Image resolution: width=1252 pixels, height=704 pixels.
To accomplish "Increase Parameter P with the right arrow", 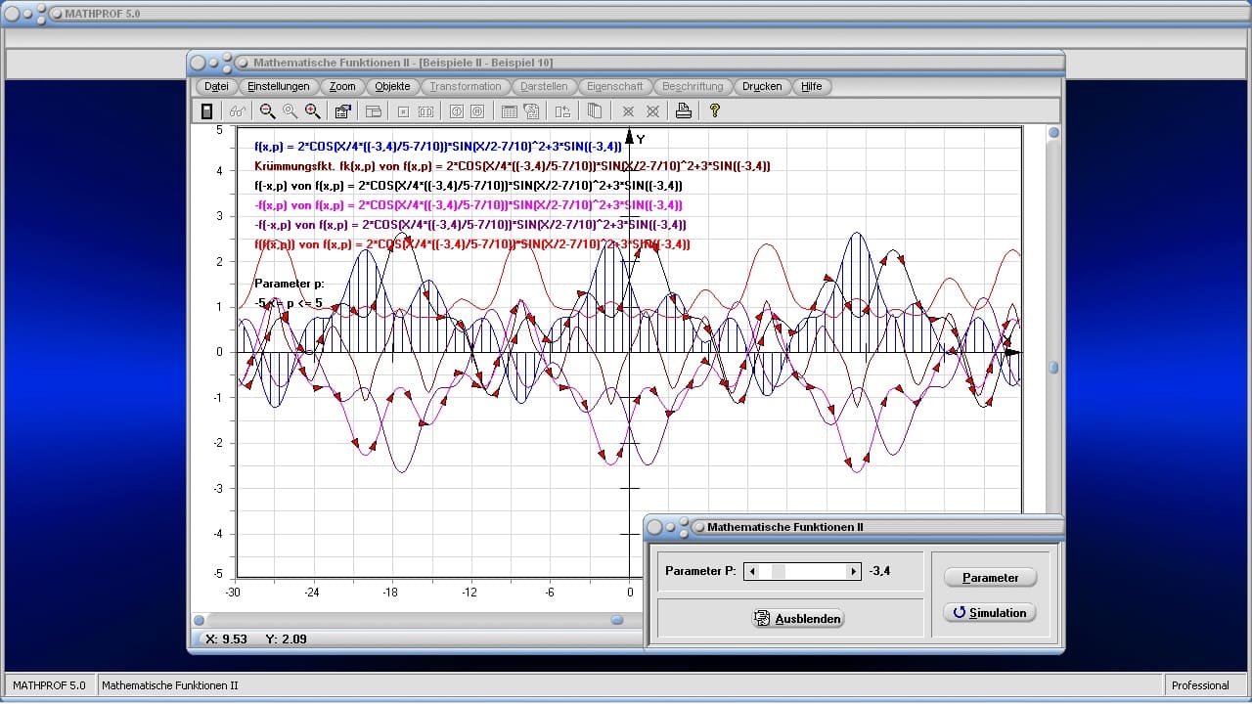I will click(853, 572).
